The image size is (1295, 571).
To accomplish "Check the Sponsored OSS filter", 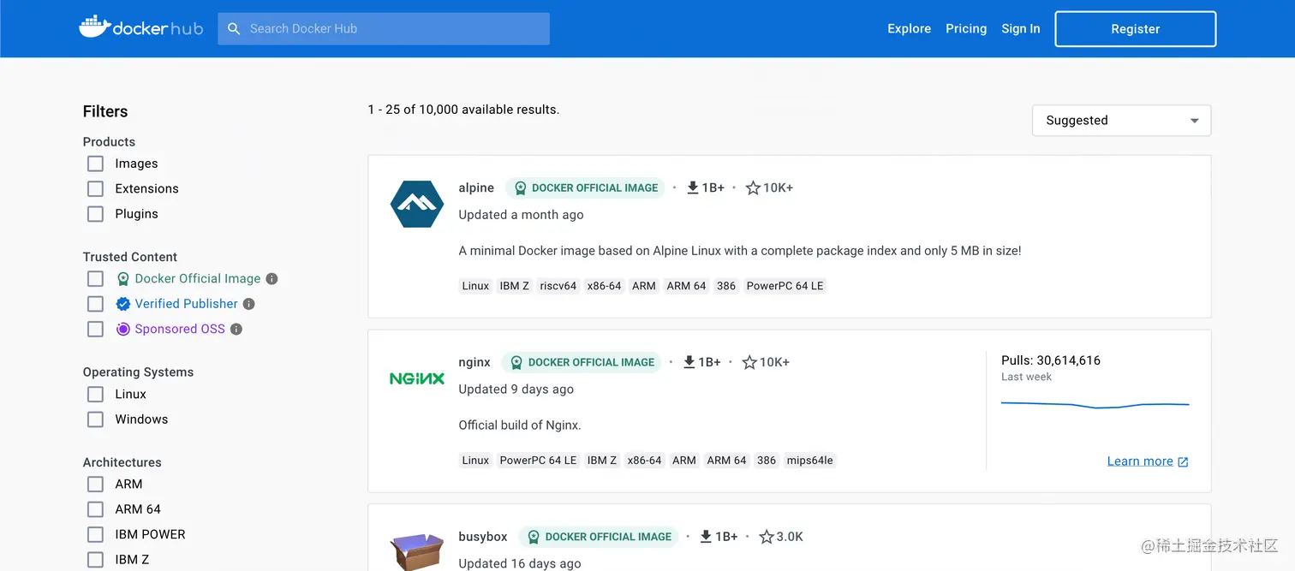I will pyautogui.click(x=95, y=329).
